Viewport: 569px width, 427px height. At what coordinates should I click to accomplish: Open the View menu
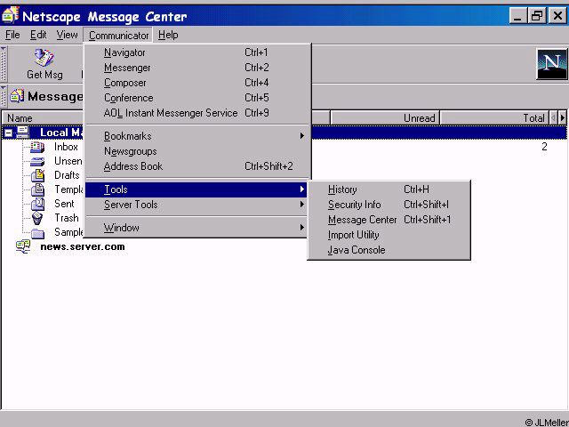click(67, 35)
